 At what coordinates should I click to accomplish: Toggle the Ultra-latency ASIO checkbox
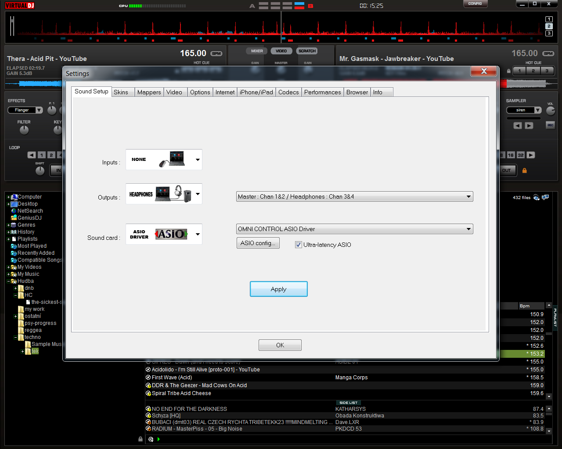[x=299, y=245]
